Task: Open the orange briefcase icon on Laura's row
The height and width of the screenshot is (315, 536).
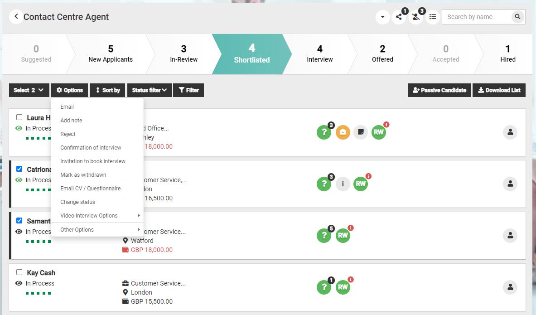Action: click(343, 132)
